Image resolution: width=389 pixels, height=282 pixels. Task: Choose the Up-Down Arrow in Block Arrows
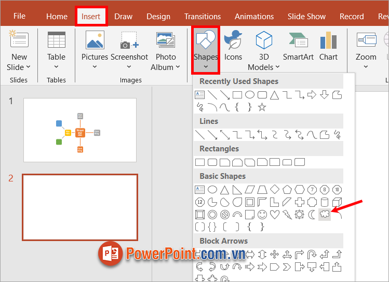262,255
